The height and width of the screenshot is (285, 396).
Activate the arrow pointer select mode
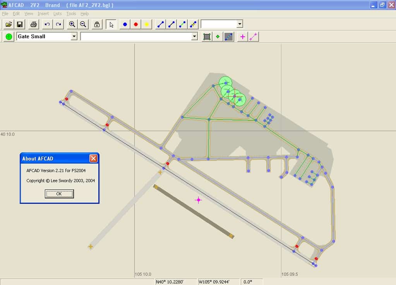(111, 24)
